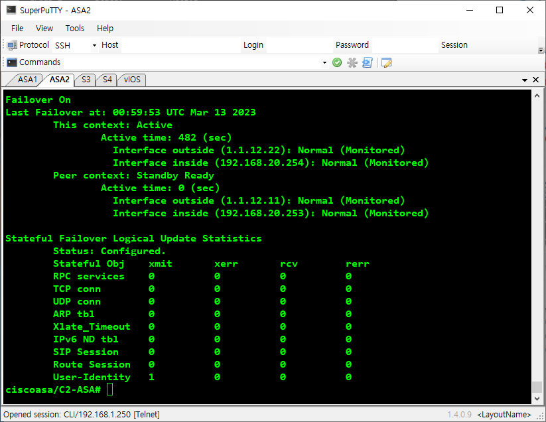Click 'Status: Configured.' line

pos(109,251)
